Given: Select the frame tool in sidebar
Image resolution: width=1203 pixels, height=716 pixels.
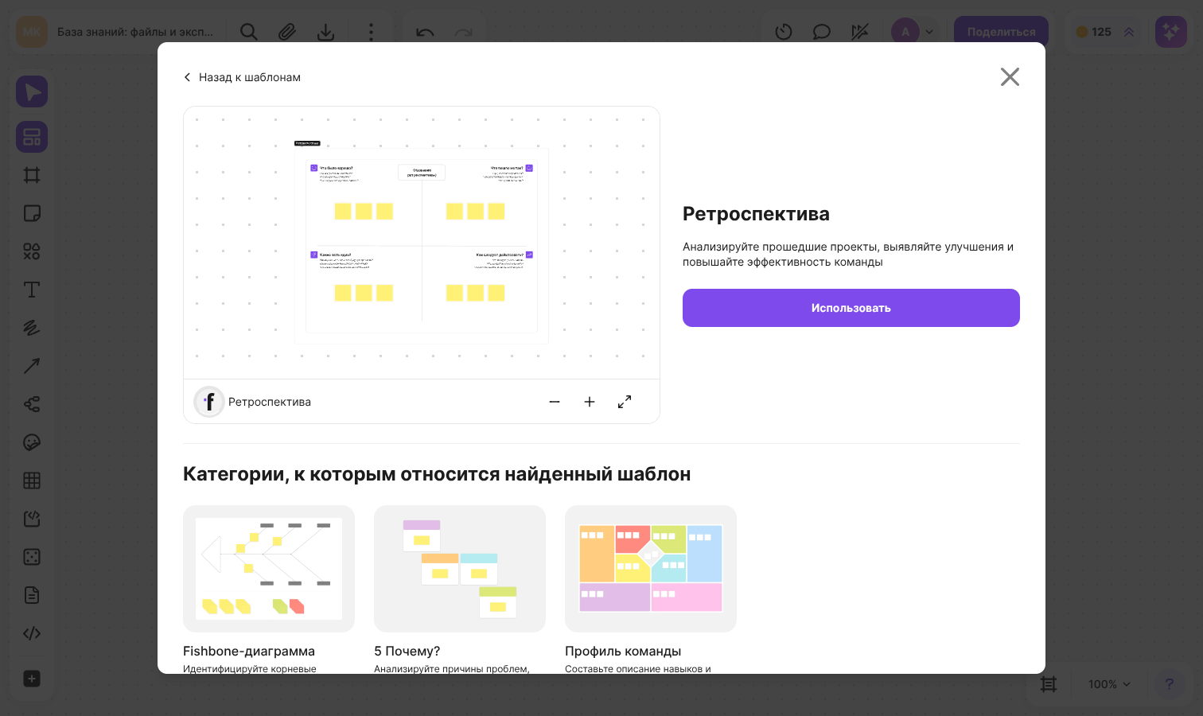Looking at the screenshot, I should 32,175.
